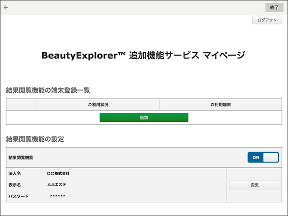Select the ご利用状況 column header
This screenshot has height=216, width=288.
coord(98,104)
